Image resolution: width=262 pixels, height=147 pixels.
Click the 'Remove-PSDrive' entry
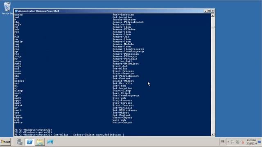124,29
